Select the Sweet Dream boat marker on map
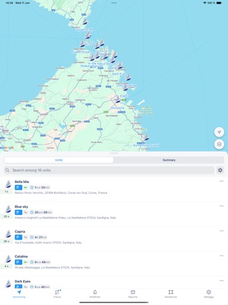 (x=82, y=44)
